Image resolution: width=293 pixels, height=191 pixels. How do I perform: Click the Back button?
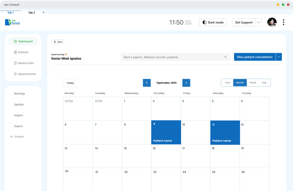click(58, 42)
